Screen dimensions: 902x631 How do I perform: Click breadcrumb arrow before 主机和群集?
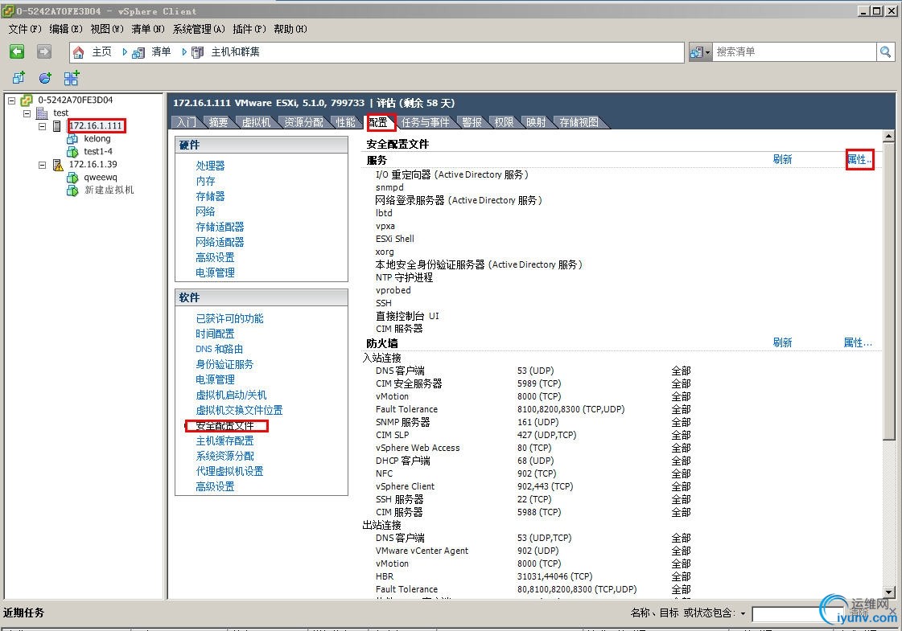pyautogui.click(x=184, y=52)
